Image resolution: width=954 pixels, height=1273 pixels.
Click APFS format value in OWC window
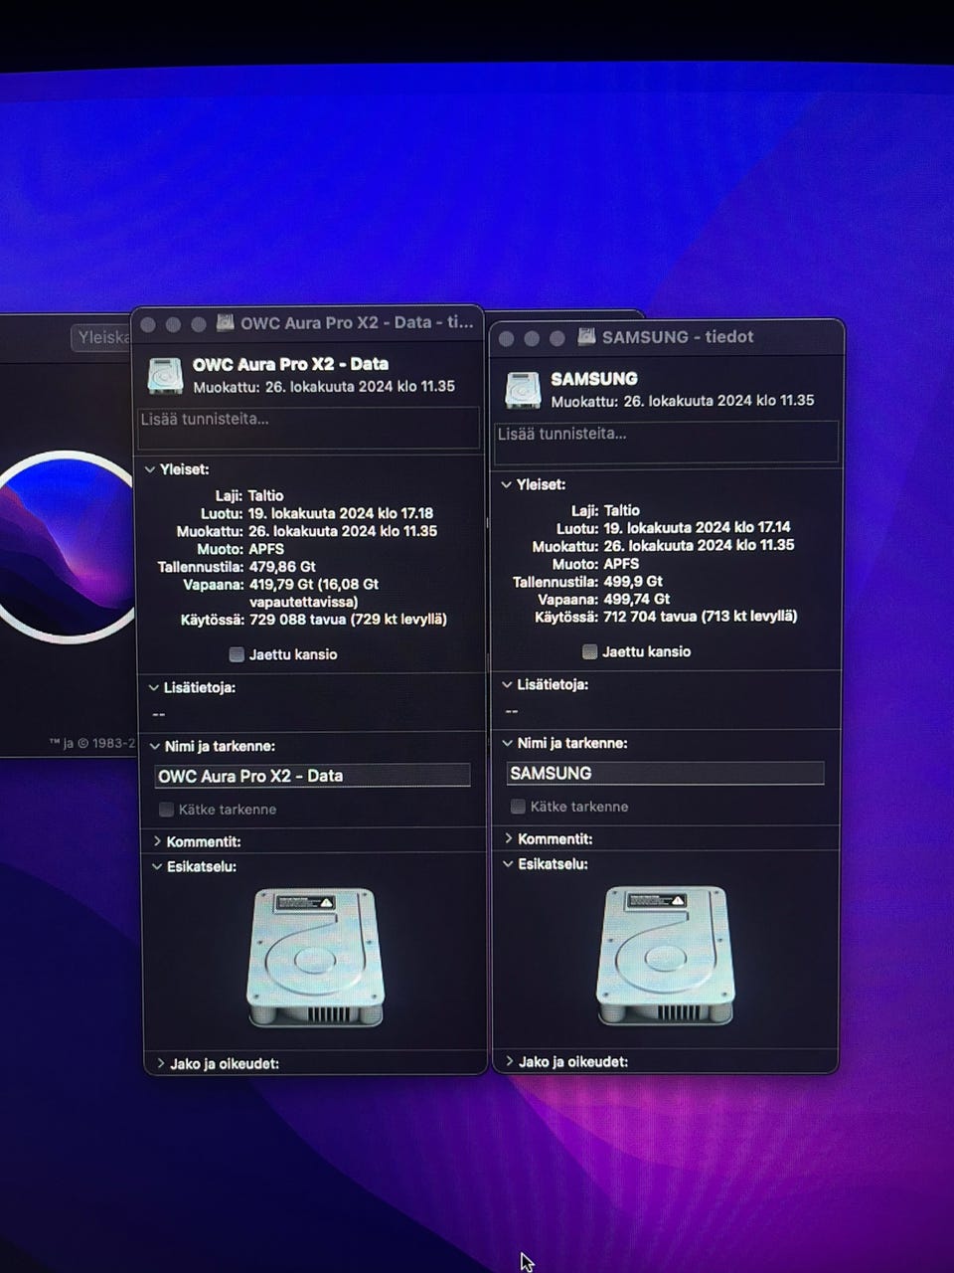[x=266, y=549]
